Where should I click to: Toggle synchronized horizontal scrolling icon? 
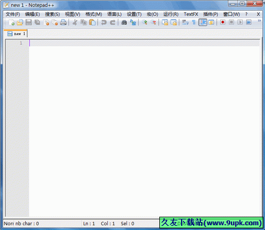click(x=174, y=22)
